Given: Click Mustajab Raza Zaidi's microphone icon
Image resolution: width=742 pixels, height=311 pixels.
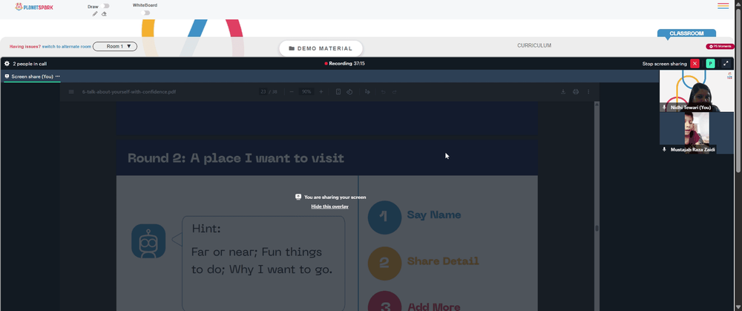Looking at the screenshot, I should click(664, 149).
